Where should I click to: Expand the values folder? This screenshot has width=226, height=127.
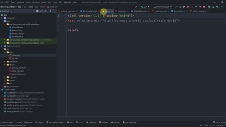pyautogui.click(x=5, y=80)
